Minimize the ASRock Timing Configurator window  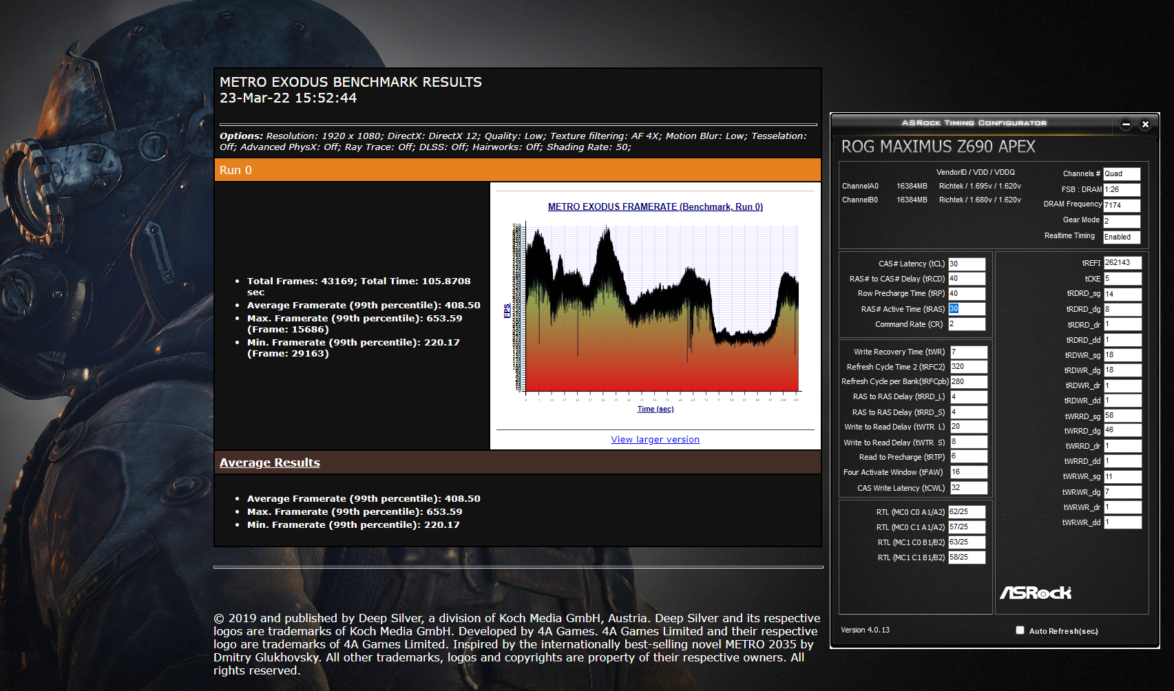(x=1126, y=125)
